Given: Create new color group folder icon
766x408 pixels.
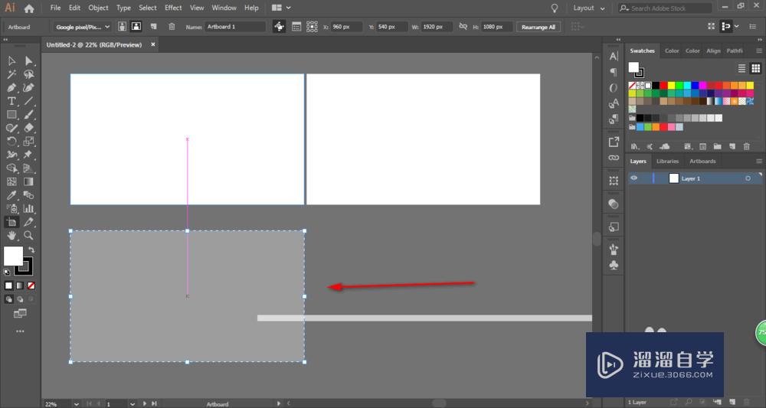Looking at the screenshot, I should [717, 146].
